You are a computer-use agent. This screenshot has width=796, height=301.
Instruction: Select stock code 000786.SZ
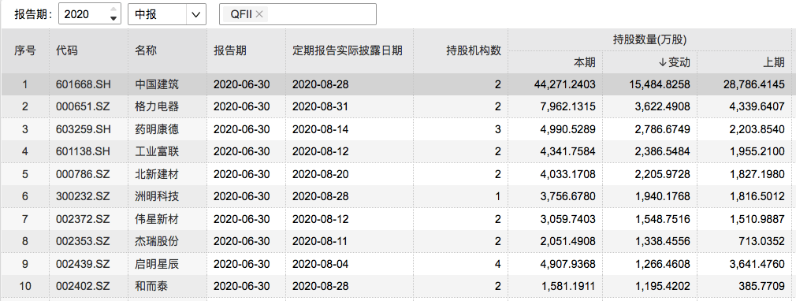(83, 174)
